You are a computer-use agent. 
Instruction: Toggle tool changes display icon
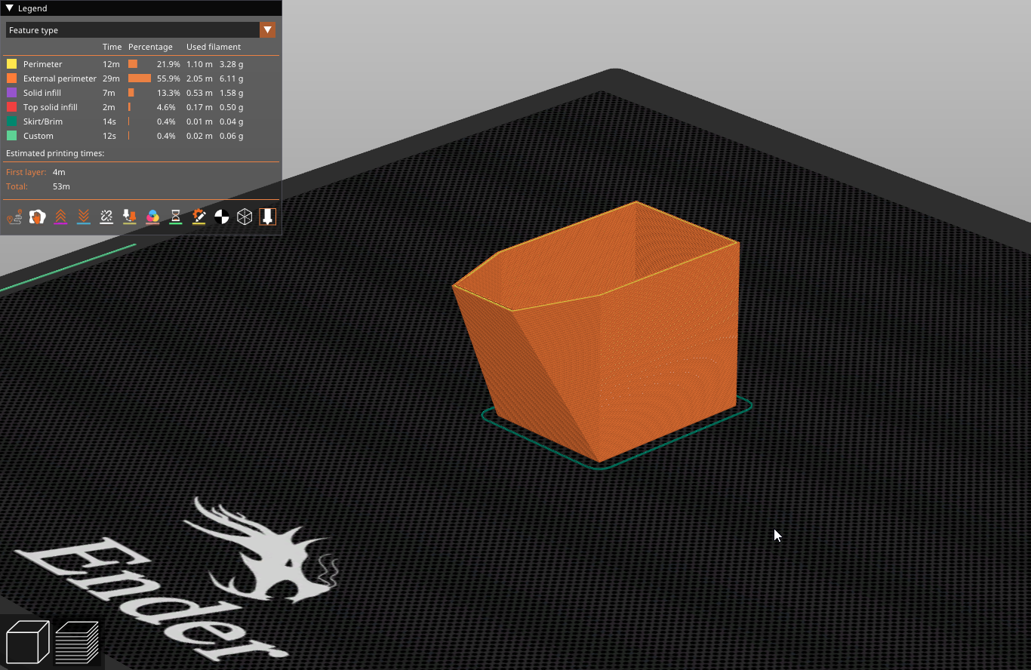[x=130, y=217]
